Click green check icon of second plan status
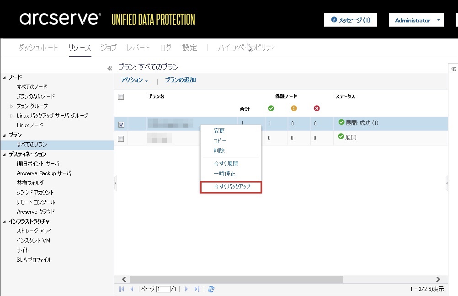 [341, 136]
